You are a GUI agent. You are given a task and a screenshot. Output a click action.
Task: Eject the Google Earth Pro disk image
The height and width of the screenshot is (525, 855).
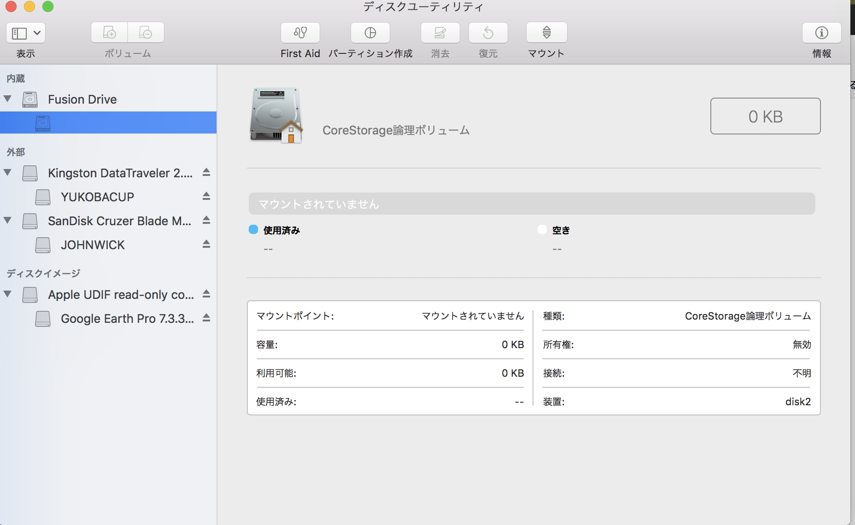coord(206,318)
